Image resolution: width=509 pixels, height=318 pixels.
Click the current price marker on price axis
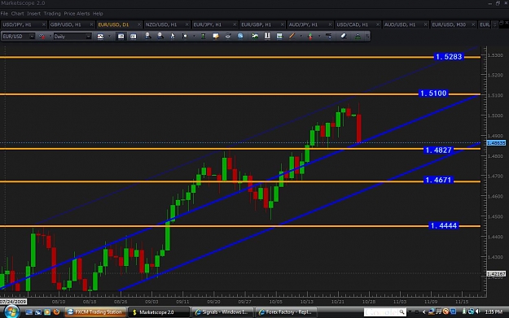coord(496,143)
